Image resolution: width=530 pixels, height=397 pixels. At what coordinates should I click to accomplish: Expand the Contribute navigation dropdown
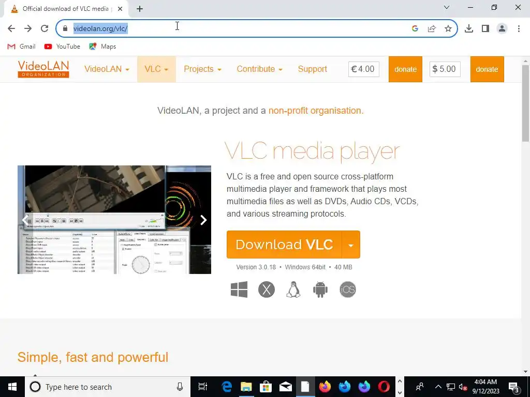[260, 69]
